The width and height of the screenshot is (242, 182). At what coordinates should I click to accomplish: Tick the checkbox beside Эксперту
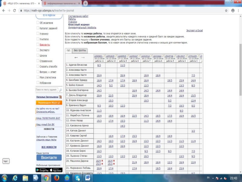[x=38, y=50]
